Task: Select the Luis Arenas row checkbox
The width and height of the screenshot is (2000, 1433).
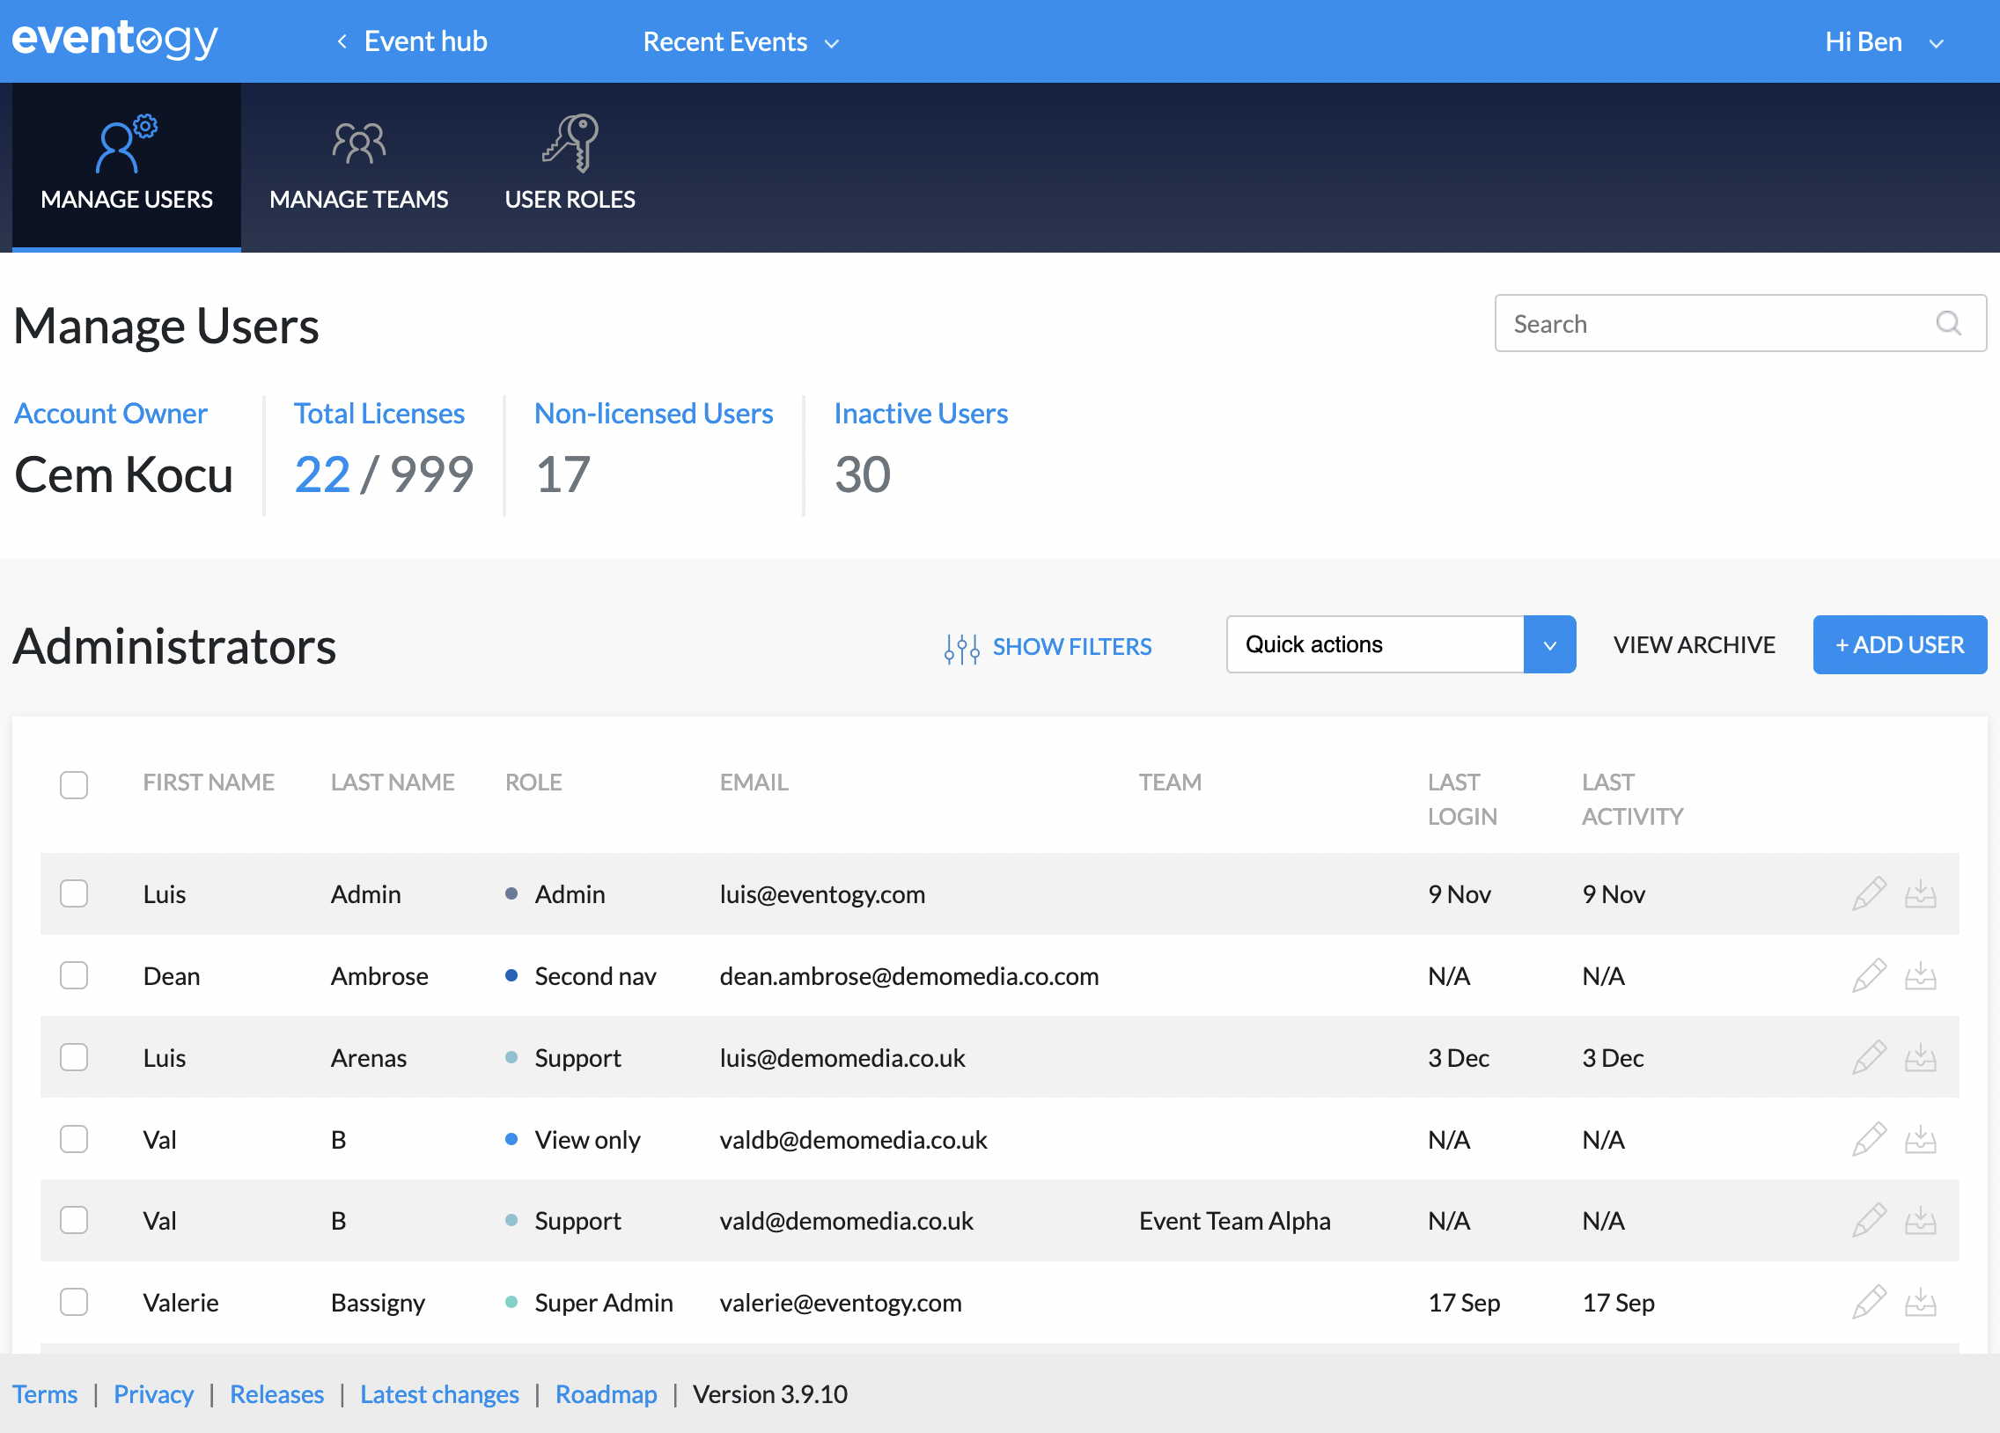Action: 74,1056
